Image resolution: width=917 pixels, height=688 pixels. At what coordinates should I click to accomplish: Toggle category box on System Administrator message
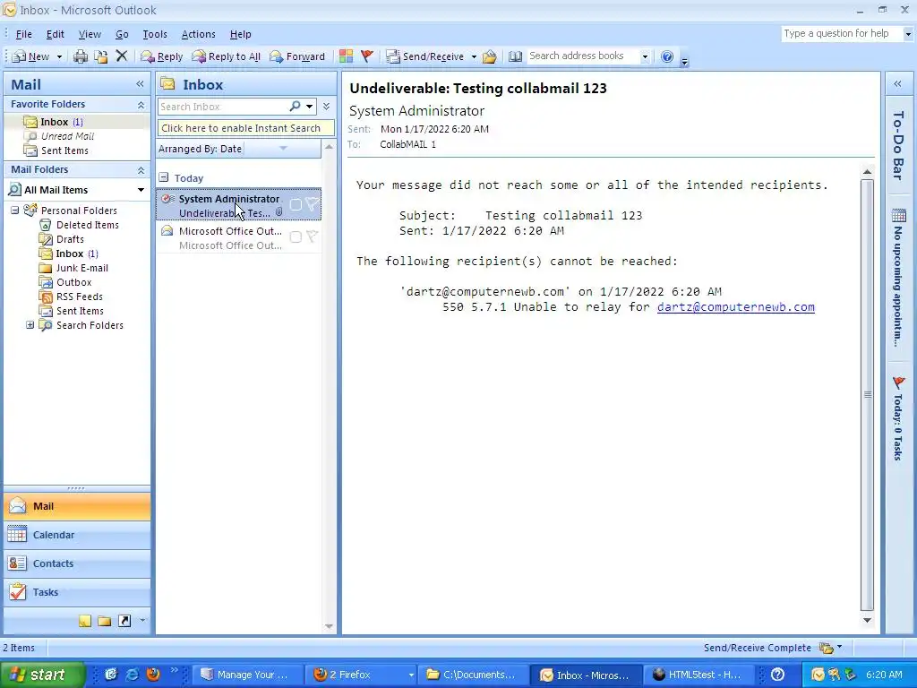(296, 205)
